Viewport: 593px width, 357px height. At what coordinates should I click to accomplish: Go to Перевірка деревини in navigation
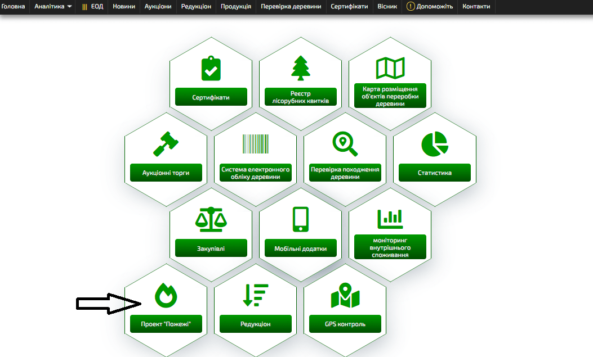(291, 7)
